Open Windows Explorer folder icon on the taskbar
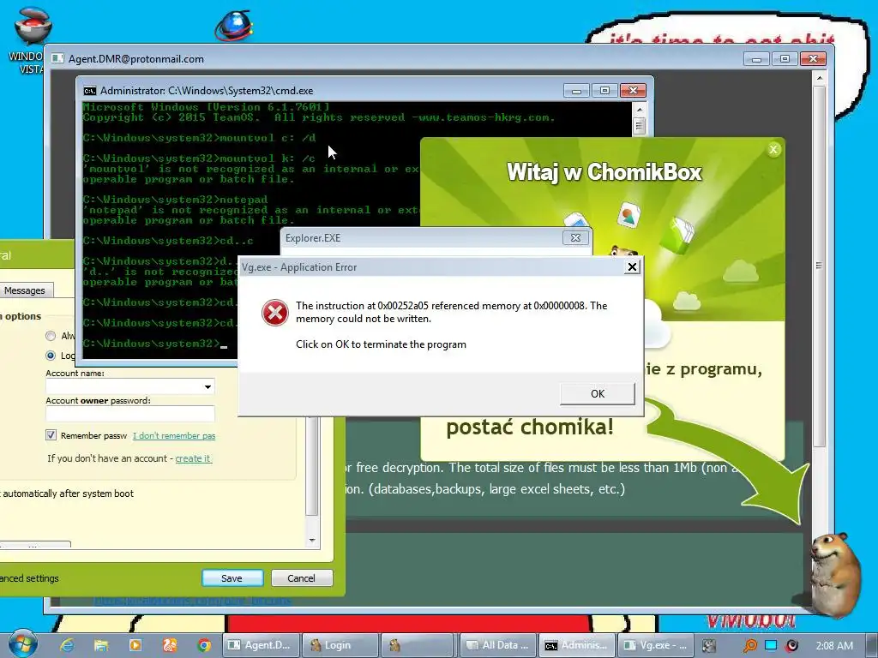Image resolution: width=878 pixels, height=658 pixels. pyautogui.click(x=101, y=645)
